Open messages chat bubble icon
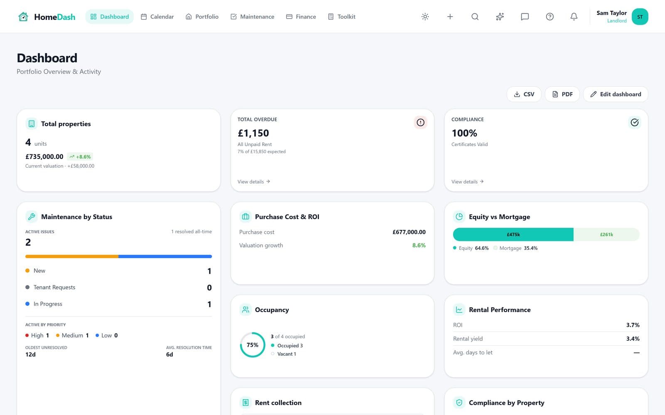Image resolution: width=665 pixels, height=415 pixels. click(x=525, y=17)
